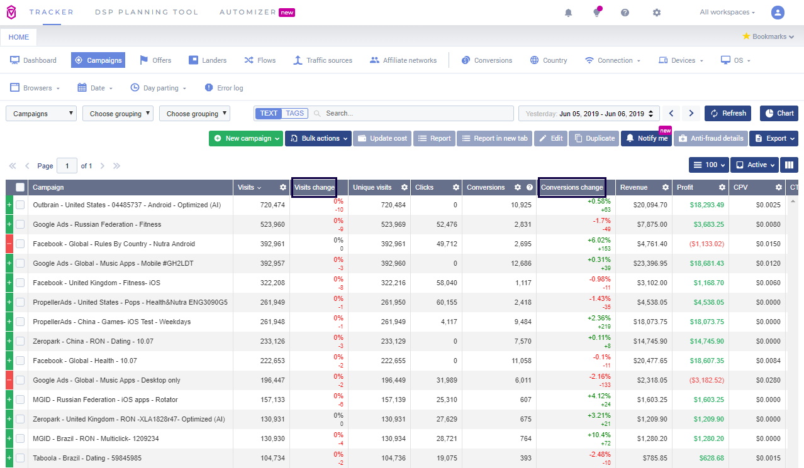804x468 pixels.
Task: Go to next date range arrow
Action: click(x=691, y=114)
